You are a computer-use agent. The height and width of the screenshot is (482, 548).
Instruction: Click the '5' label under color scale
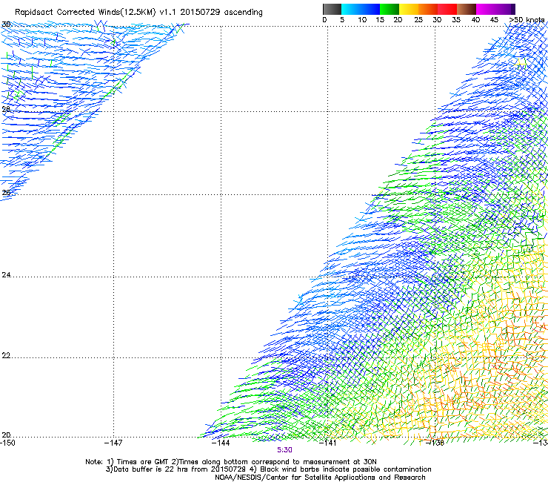coord(342,20)
